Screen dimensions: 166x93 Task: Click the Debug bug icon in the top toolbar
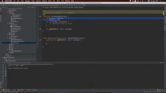point(63,5)
